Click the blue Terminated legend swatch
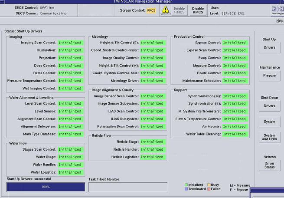 pyautogui.click(x=186, y=189)
